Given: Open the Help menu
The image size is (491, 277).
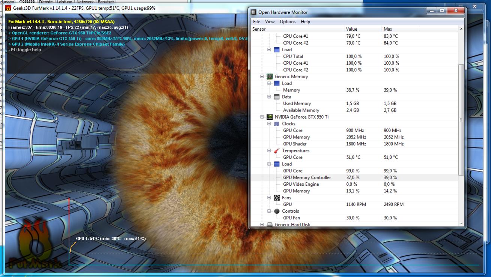Looking at the screenshot, I should coord(305,22).
